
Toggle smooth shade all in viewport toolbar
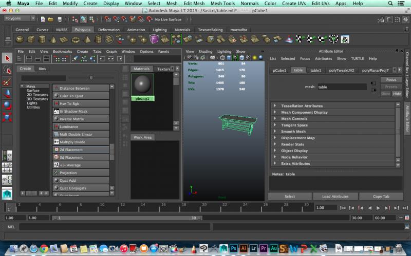229,58
